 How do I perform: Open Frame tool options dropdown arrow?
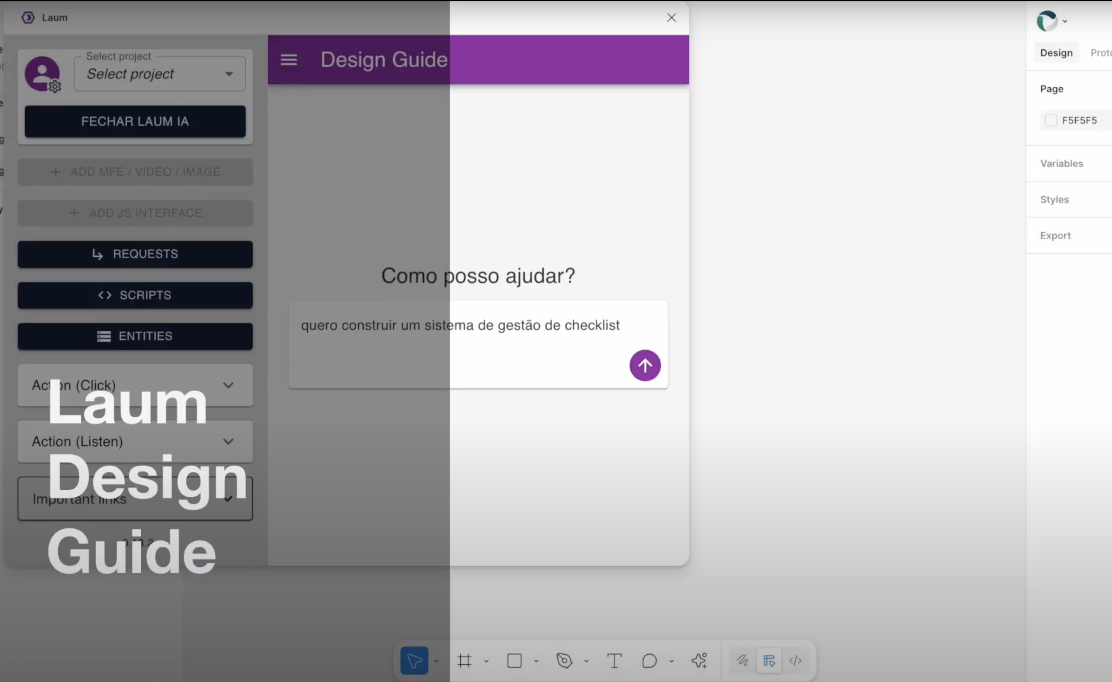tap(486, 661)
